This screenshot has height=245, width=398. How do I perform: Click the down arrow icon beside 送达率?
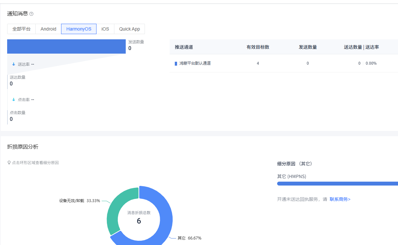point(14,64)
